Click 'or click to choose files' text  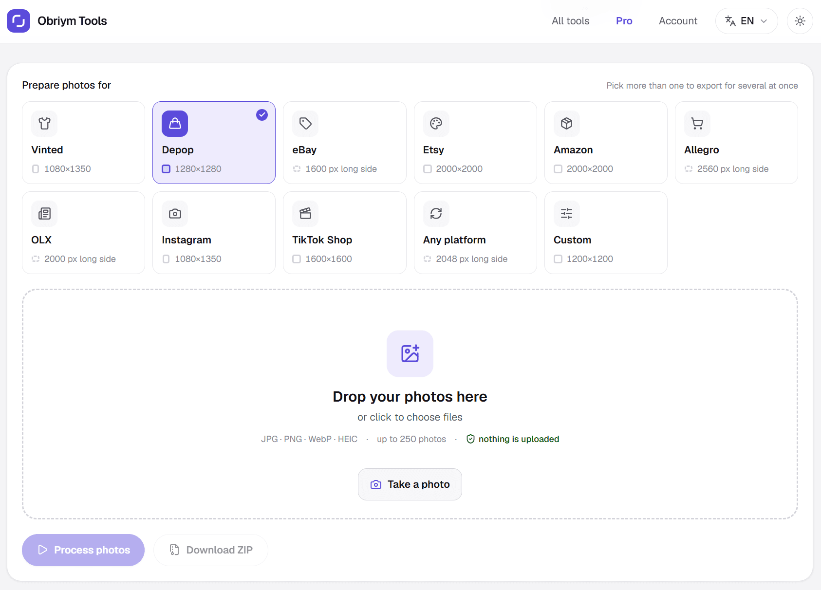pyautogui.click(x=410, y=417)
